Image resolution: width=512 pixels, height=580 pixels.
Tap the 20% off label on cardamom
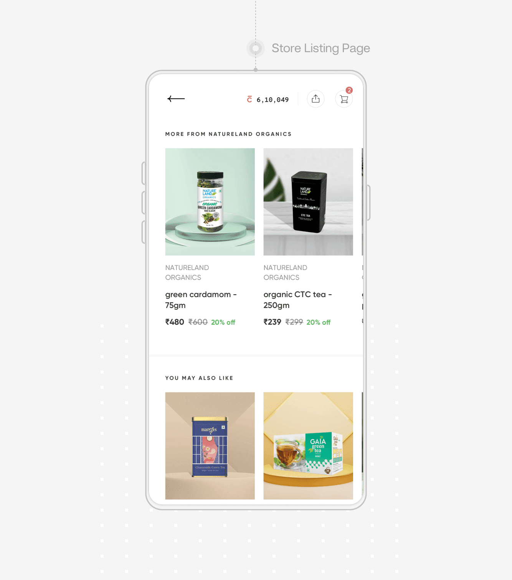tap(223, 322)
